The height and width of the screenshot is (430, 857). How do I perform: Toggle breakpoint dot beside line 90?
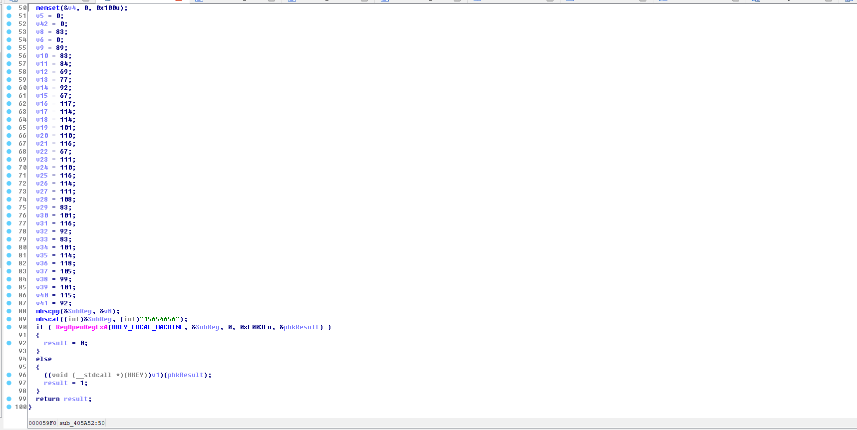click(9, 327)
